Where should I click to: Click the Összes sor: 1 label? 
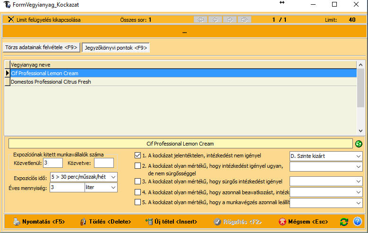136,20
